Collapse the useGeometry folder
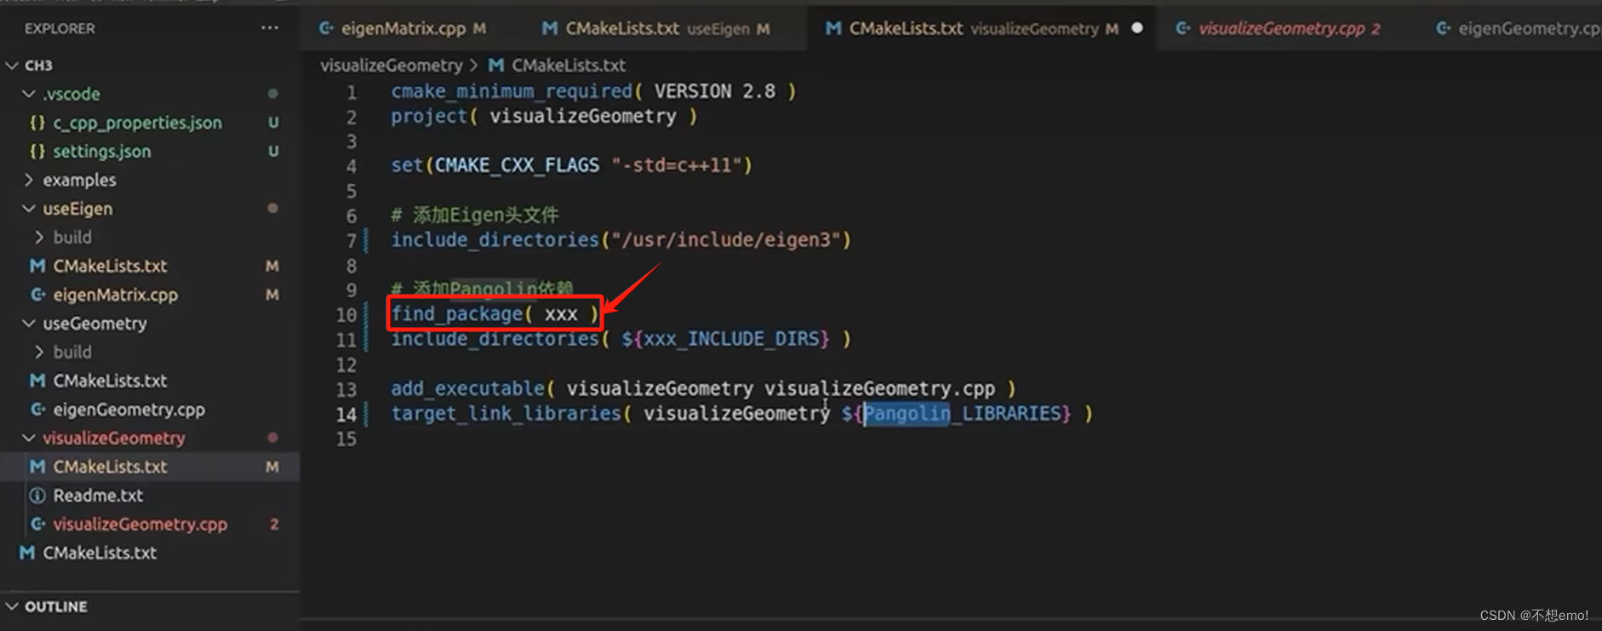This screenshot has width=1602, height=631. pyautogui.click(x=29, y=324)
